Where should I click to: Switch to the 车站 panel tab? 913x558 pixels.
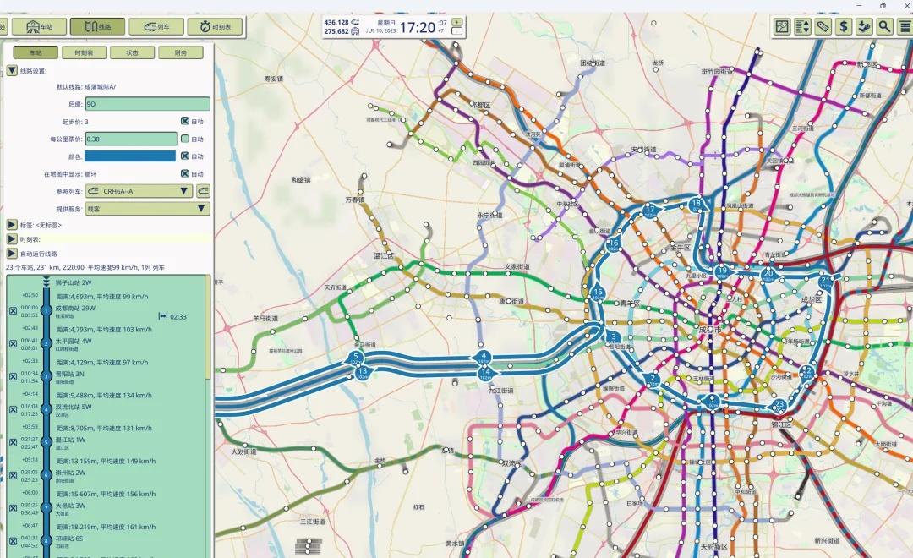pyautogui.click(x=36, y=52)
